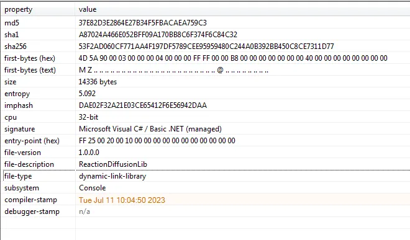Select the 'first-bytes (text)' label
This screenshot has height=240, width=410.
coord(30,70)
